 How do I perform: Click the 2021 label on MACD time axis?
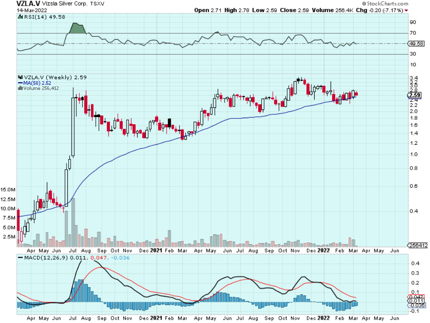(x=156, y=318)
